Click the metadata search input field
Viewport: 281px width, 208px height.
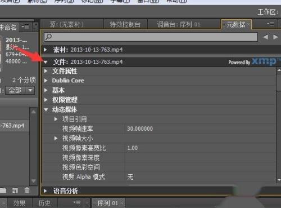pyautogui.click(x=151, y=37)
